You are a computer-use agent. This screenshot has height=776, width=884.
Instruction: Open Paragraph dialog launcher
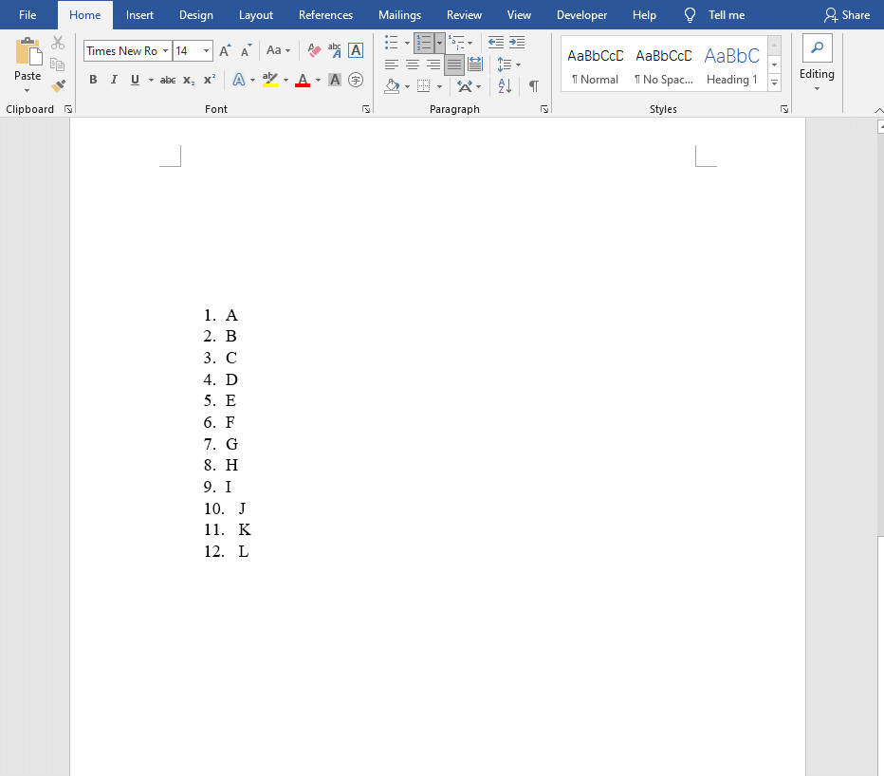544,109
